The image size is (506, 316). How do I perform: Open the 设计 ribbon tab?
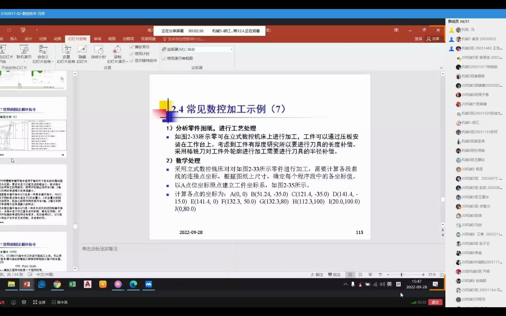pyautogui.click(x=28, y=39)
